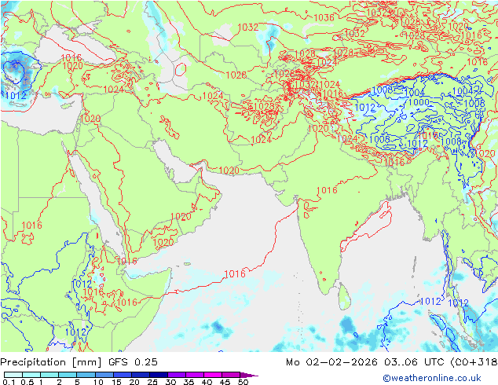This screenshot has height=385, width=498.
Task: Select the forecast date 'Mo 02-02-2026' text
Action: click(x=331, y=362)
